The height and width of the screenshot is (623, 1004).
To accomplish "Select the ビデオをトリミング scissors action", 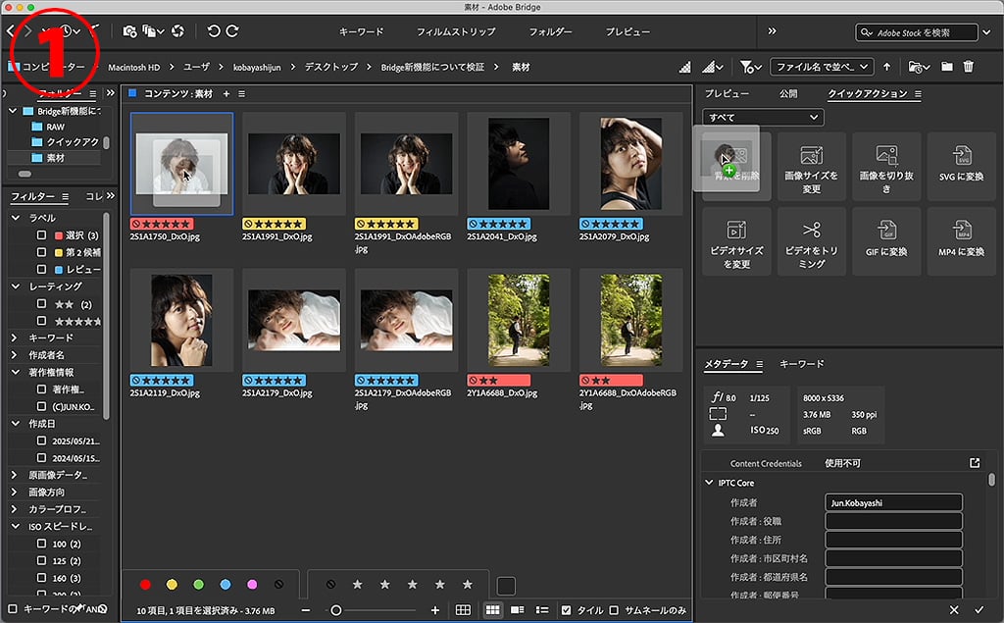I will [811, 240].
